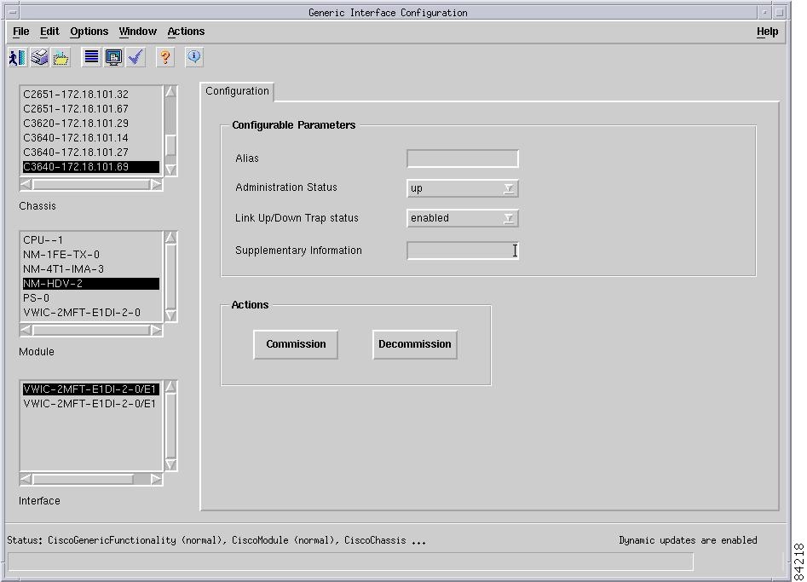Click Module list scroll down arrow
This screenshot has width=807, height=582.
click(170, 315)
